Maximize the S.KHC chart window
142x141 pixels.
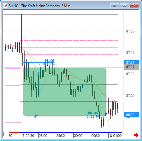124,6
